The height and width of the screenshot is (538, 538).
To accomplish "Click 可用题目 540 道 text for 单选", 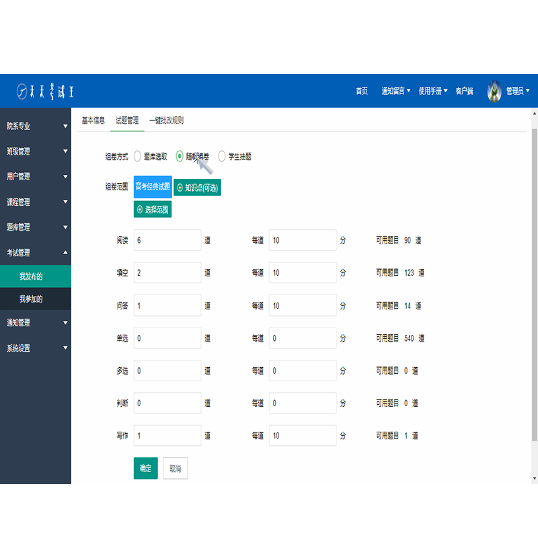I will click(400, 338).
